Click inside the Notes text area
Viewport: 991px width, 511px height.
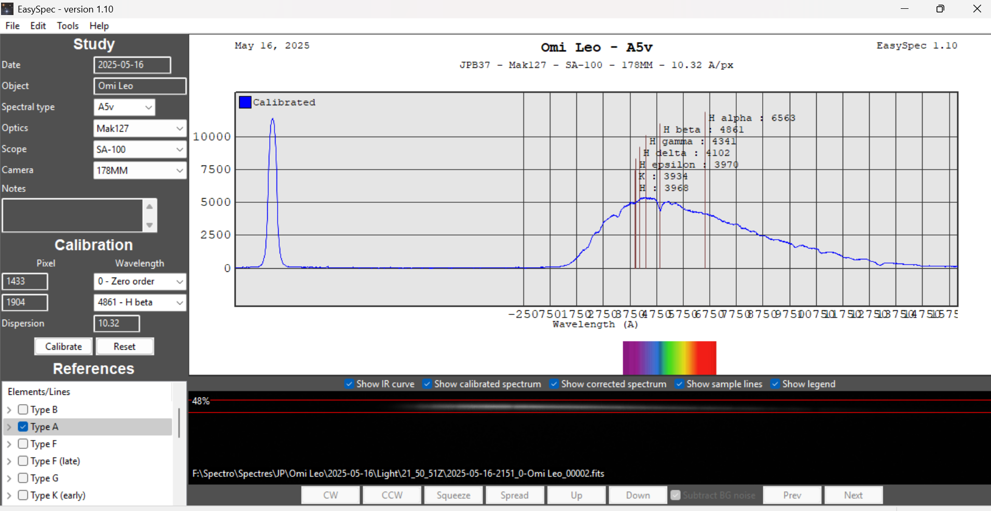[x=73, y=215]
